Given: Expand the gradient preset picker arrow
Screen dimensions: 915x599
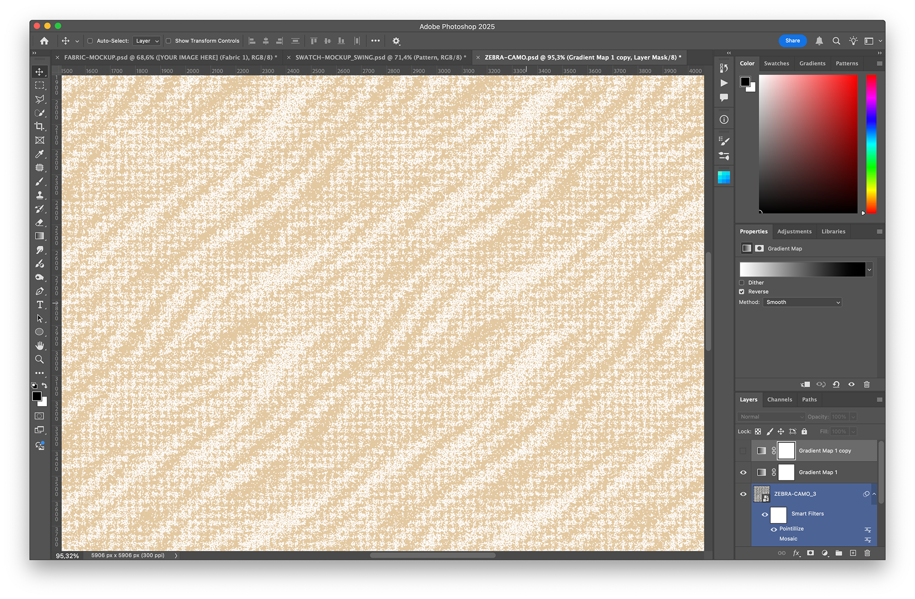Looking at the screenshot, I should coord(869,270).
